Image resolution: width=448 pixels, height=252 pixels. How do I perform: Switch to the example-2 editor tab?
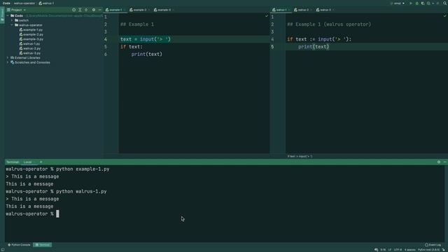point(139,10)
